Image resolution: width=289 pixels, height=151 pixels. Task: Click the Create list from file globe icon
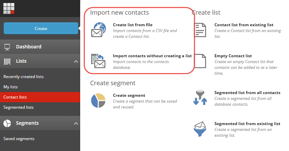tap(99, 30)
